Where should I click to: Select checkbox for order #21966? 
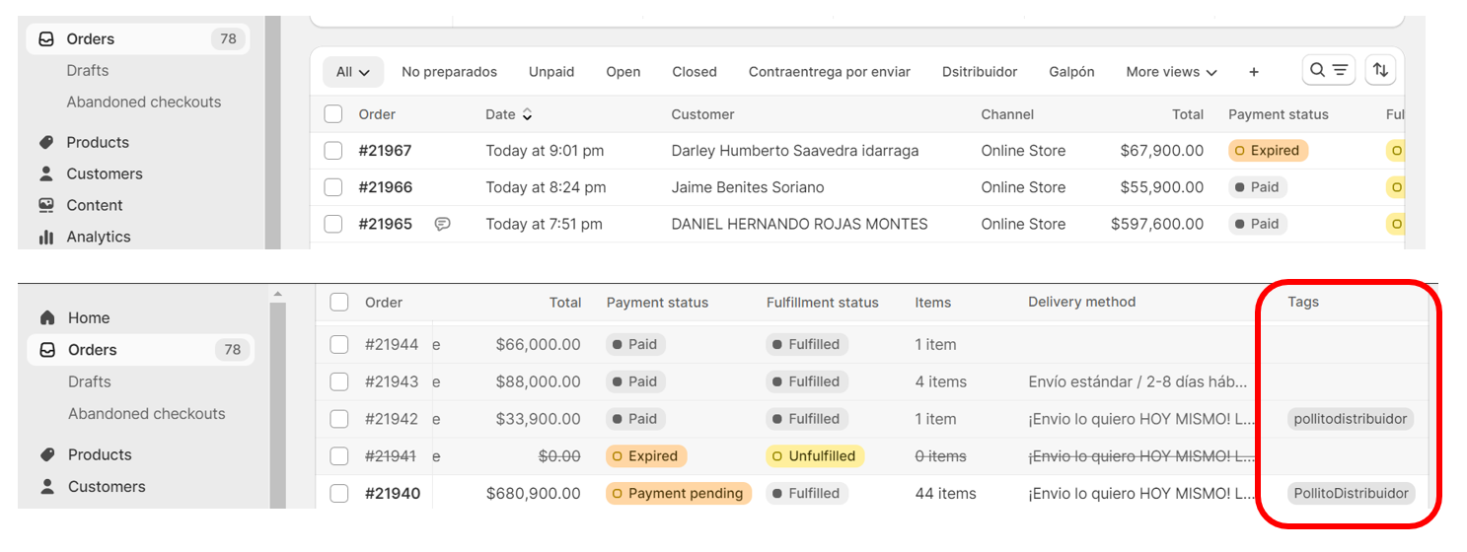333,187
